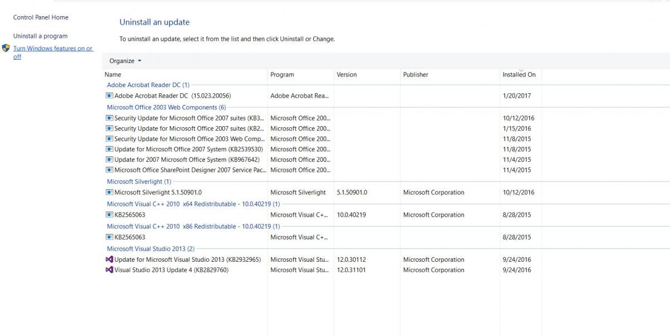
Task: Click KB2565063 icon under Visual C++ x86 group
Action: [x=109, y=237]
